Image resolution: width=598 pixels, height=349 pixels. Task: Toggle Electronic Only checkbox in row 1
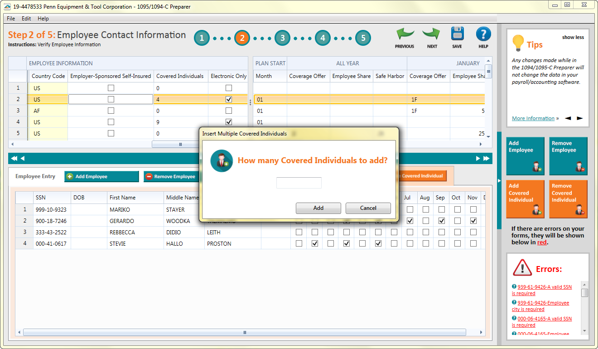point(229,88)
